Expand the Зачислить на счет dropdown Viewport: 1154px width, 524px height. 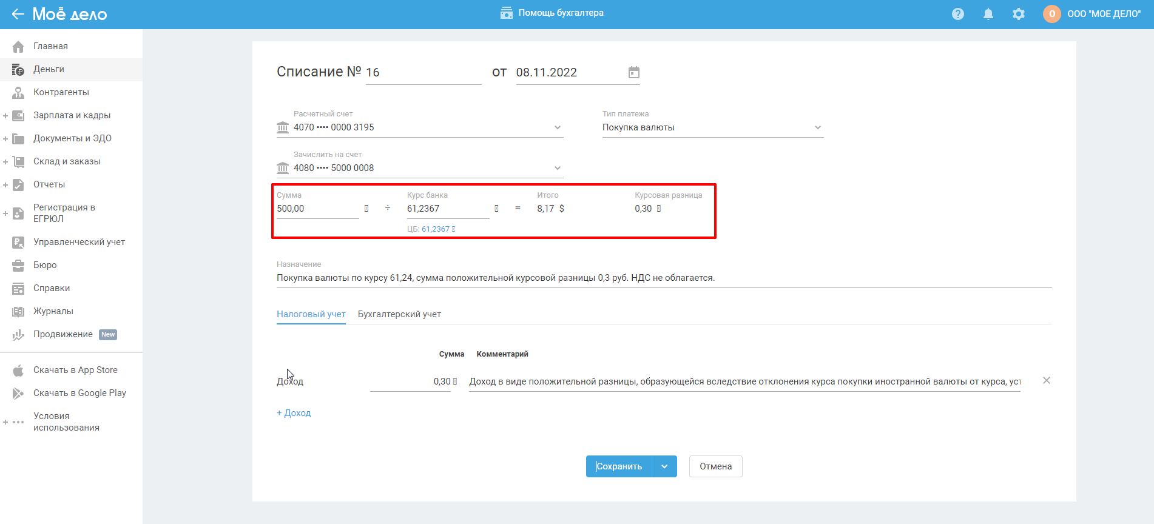click(x=558, y=168)
